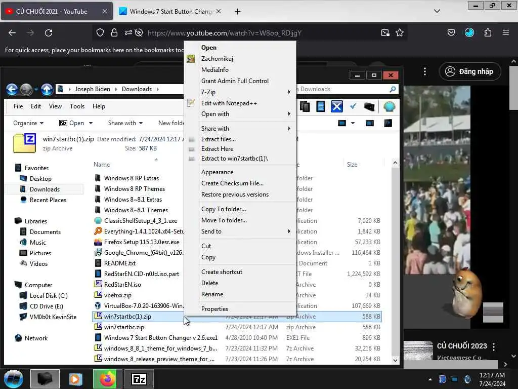Open the view options dropdown arrow
The height and width of the screenshot is (389, 518).
353,123
